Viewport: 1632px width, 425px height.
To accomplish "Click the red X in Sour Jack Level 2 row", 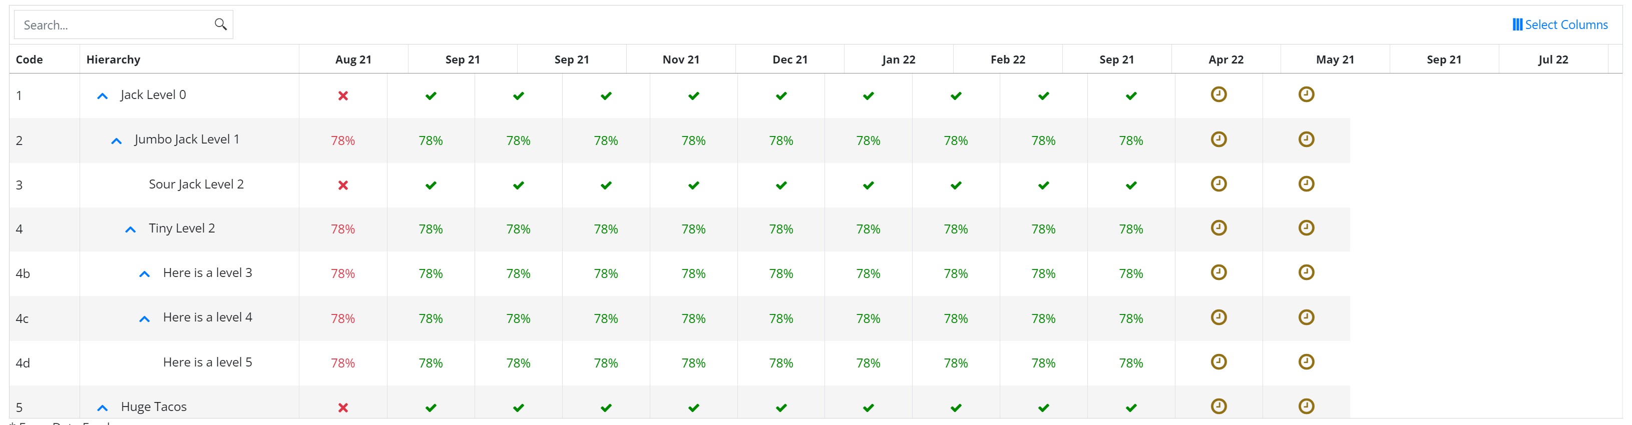I will click(x=343, y=185).
